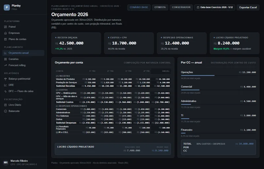The image size is (264, 169).
Task: Click the TI e Sistemas row label
Action: pyautogui.click(x=62, y=116)
